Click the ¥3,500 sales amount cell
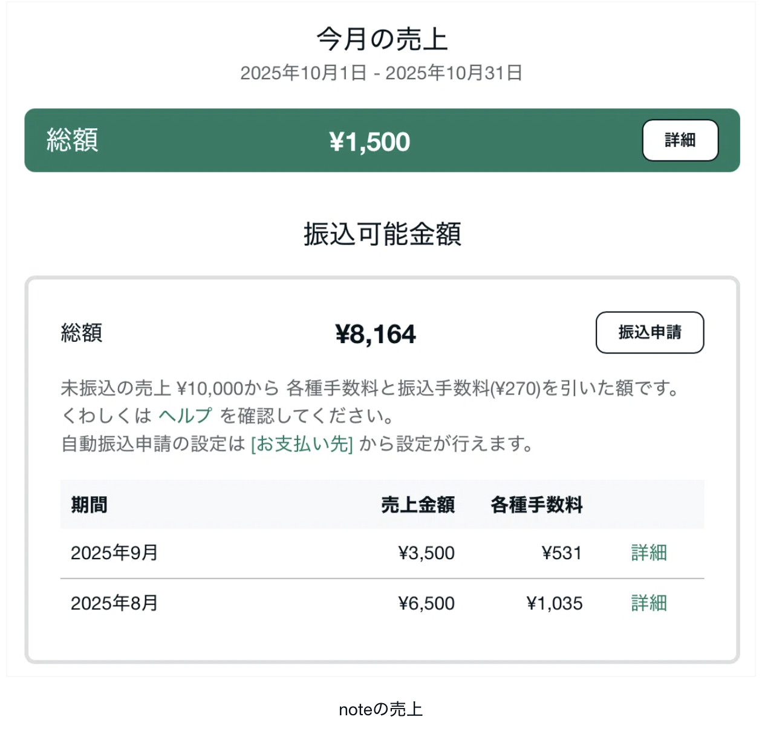Viewport: 762px width, 731px height. pos(426,553)
